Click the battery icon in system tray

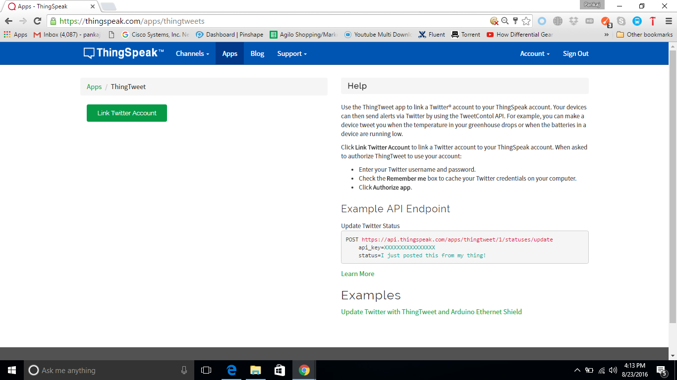(x=589, y=370)
